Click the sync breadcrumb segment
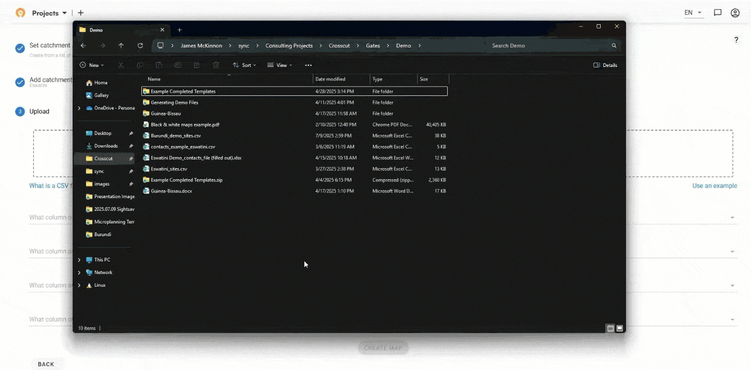751x370 pixels. point(244,46)
